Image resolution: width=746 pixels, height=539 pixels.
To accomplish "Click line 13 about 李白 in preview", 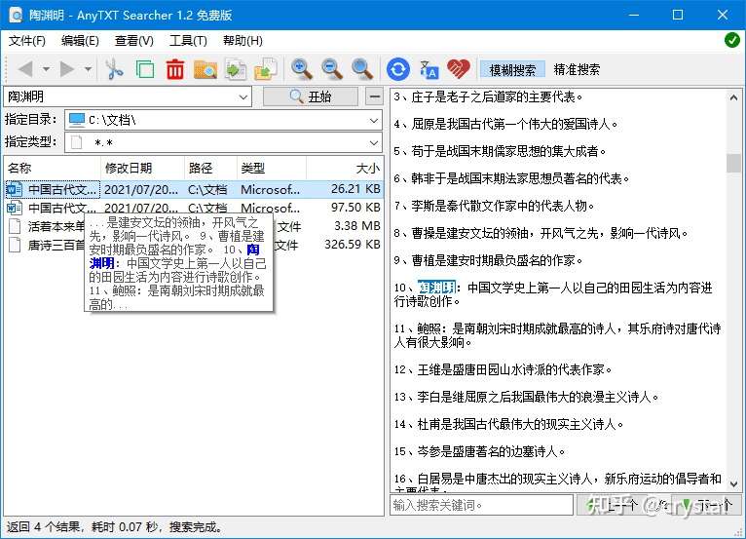I will coord(527,397).
